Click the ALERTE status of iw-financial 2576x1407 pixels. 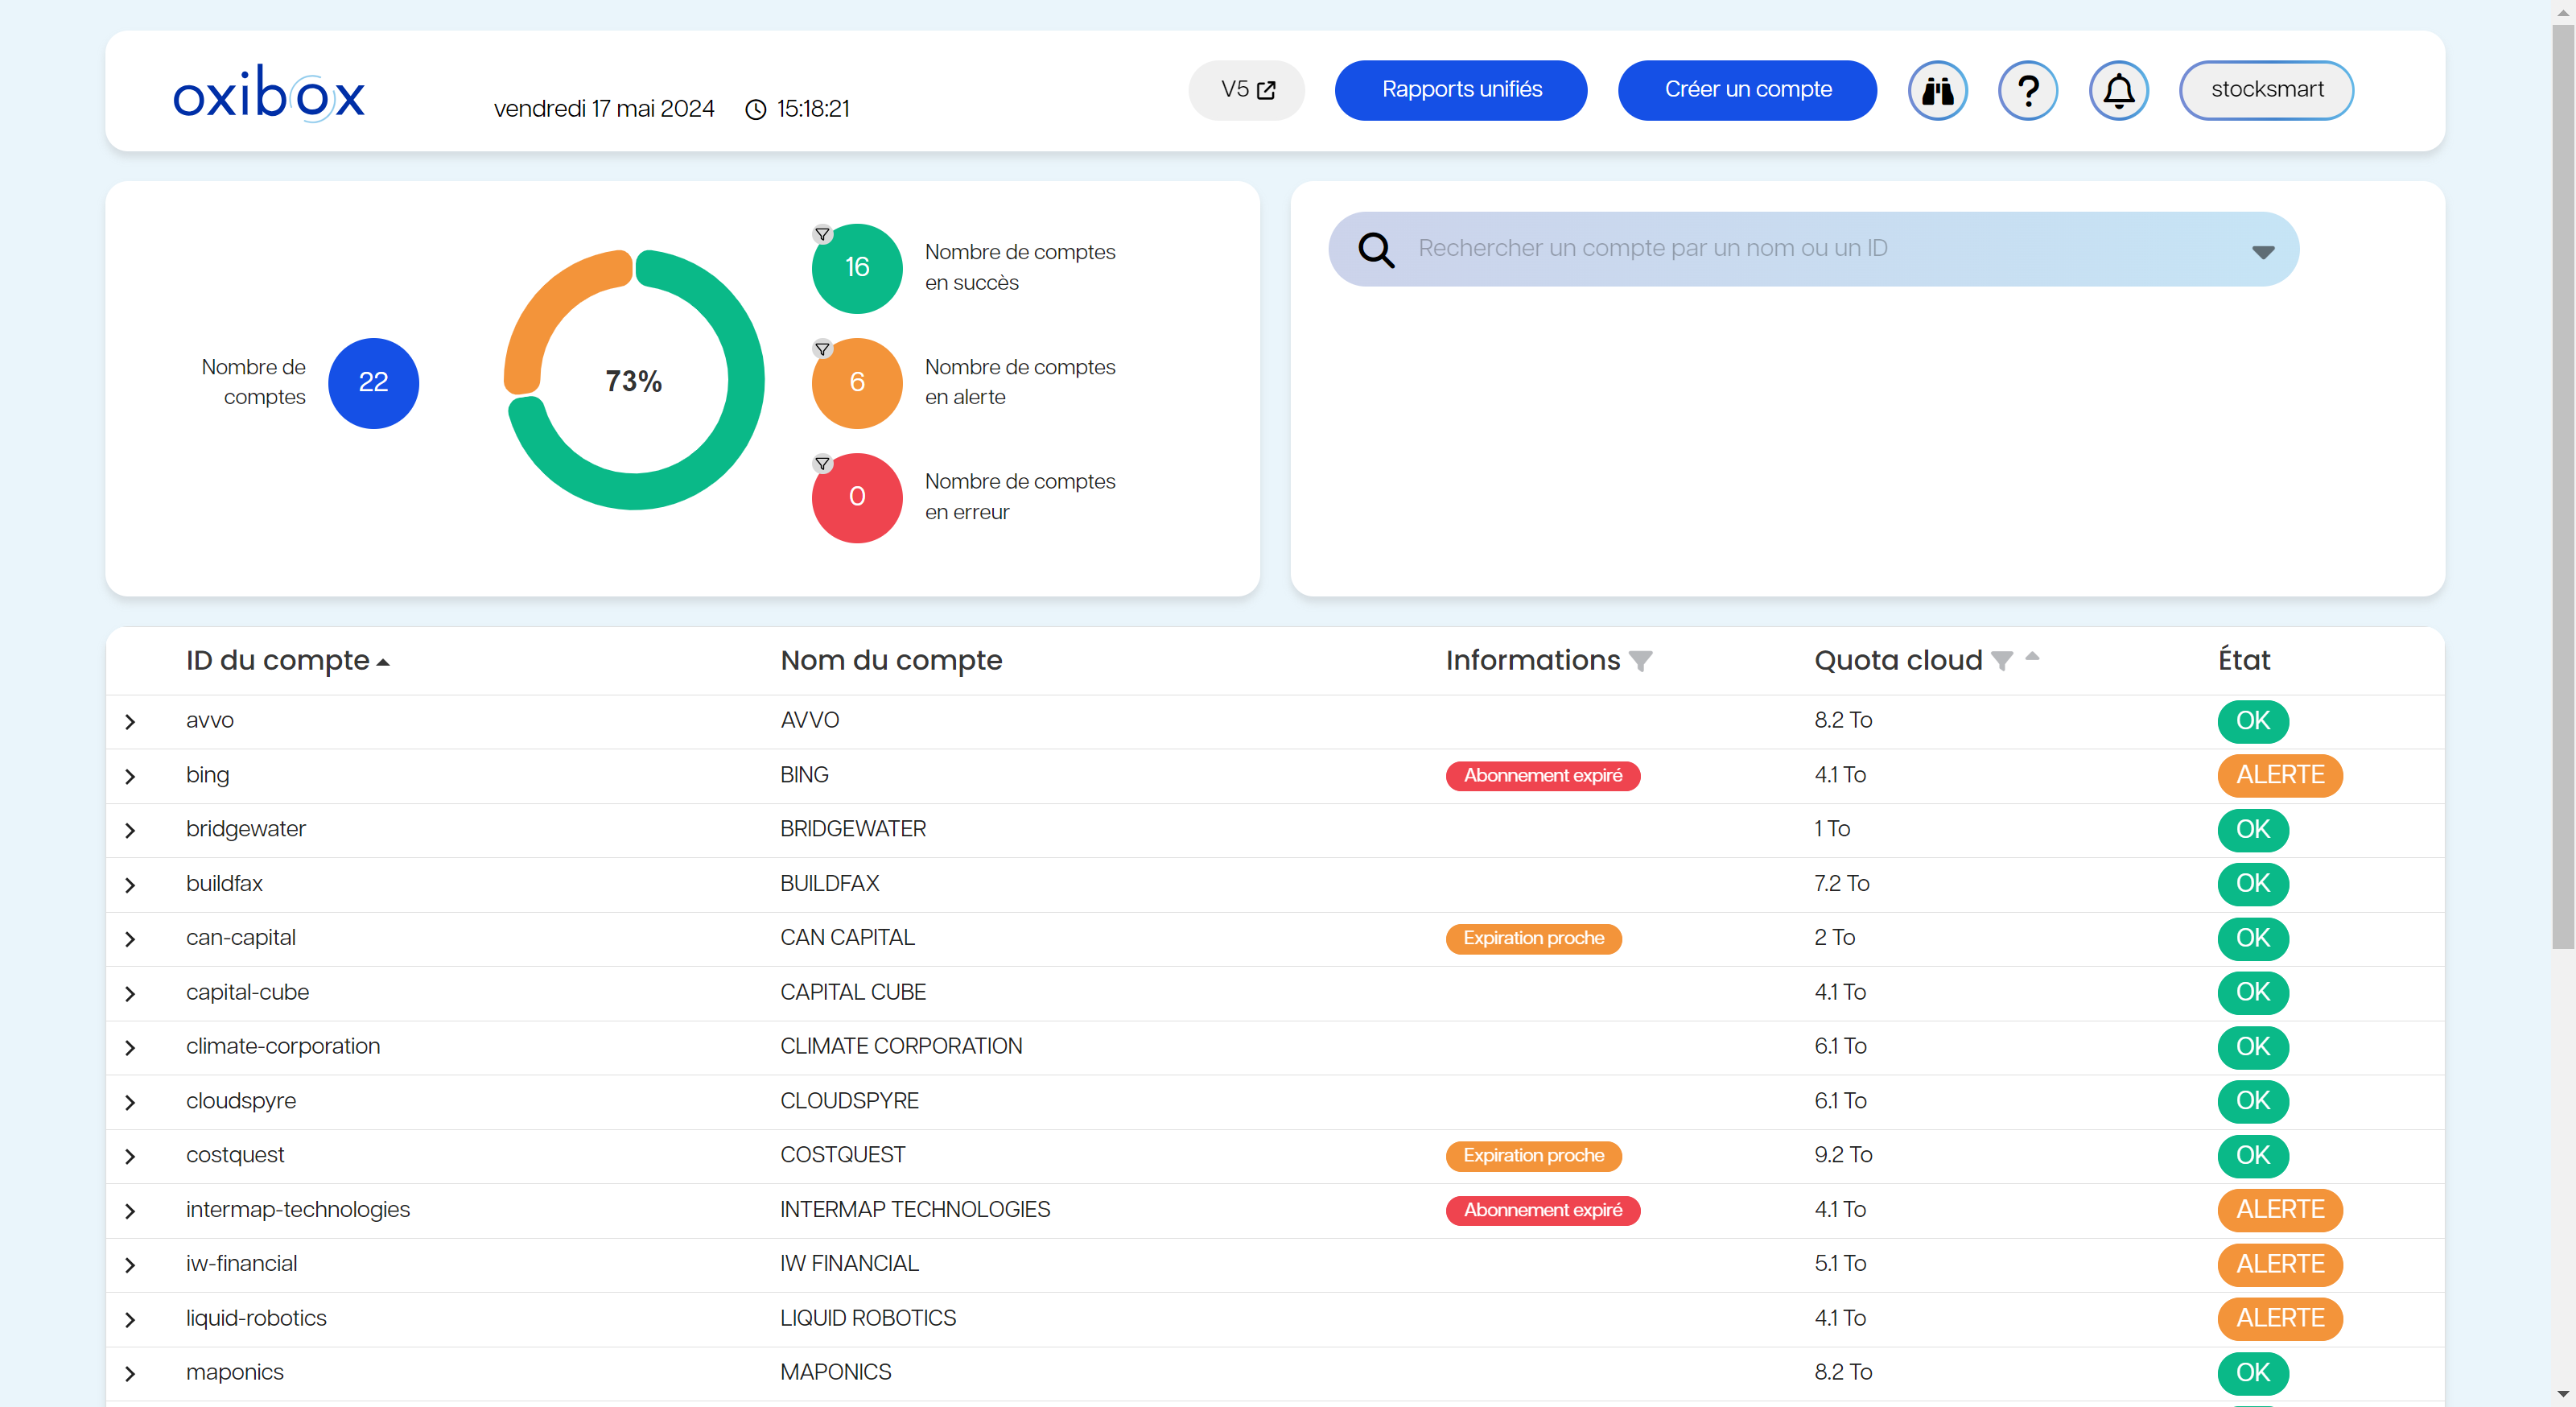click(2279, 1265)
